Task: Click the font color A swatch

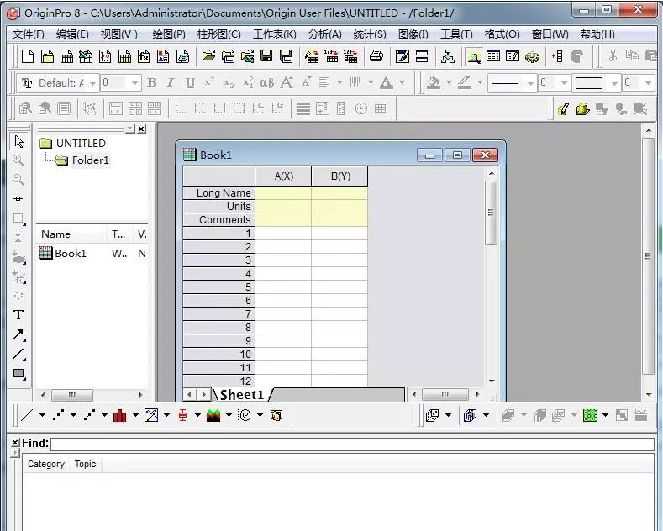Action: 386,82
